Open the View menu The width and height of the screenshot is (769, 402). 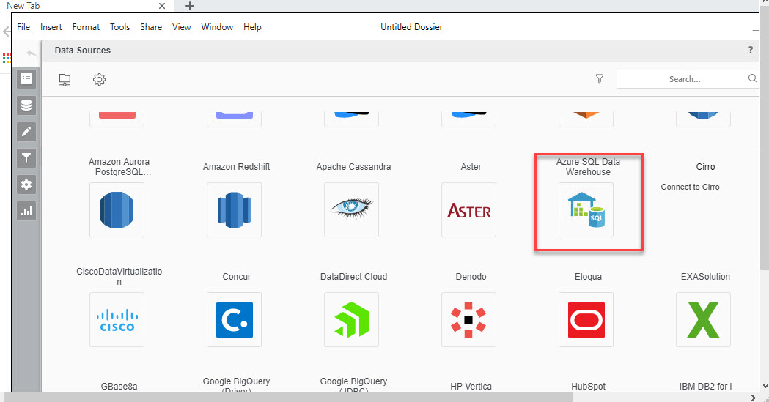tap(182, 27)
